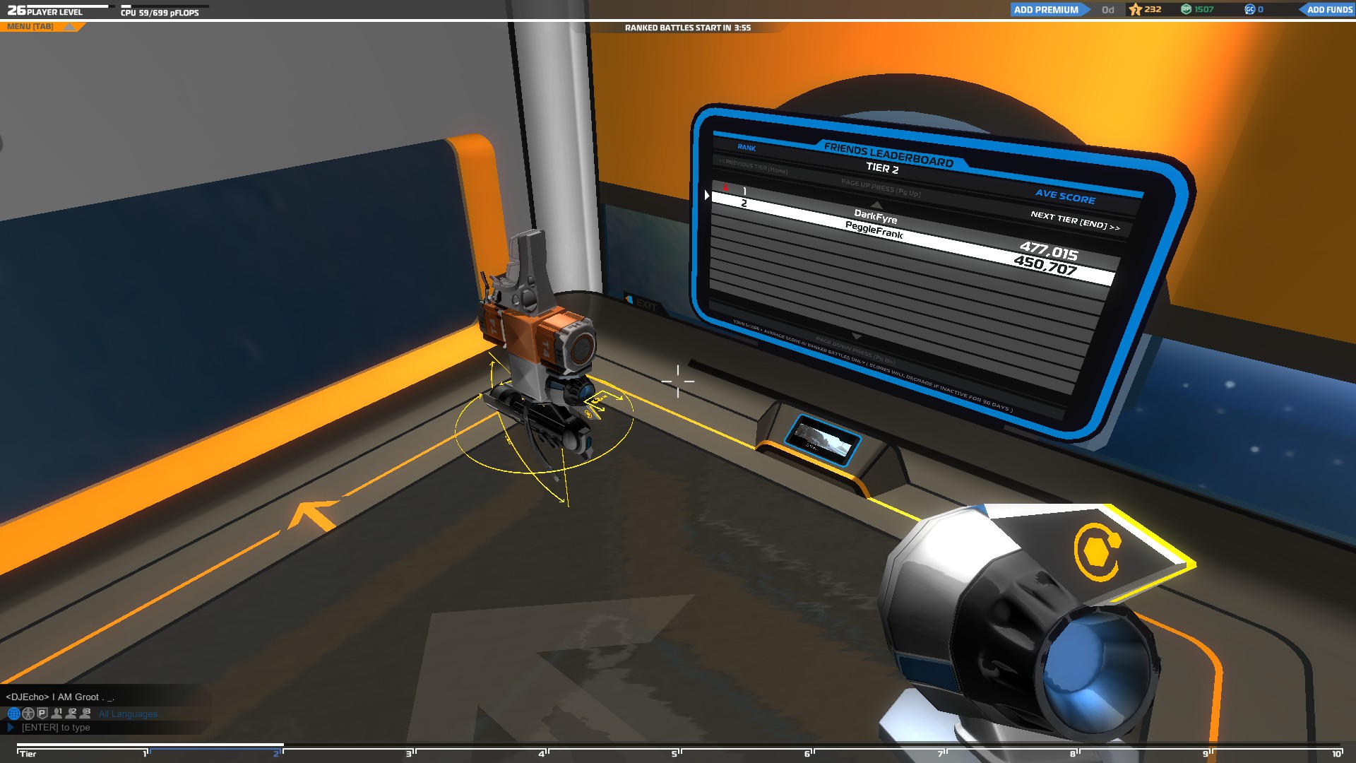Click the green RP currency icon

click(x=1186, y=10)
